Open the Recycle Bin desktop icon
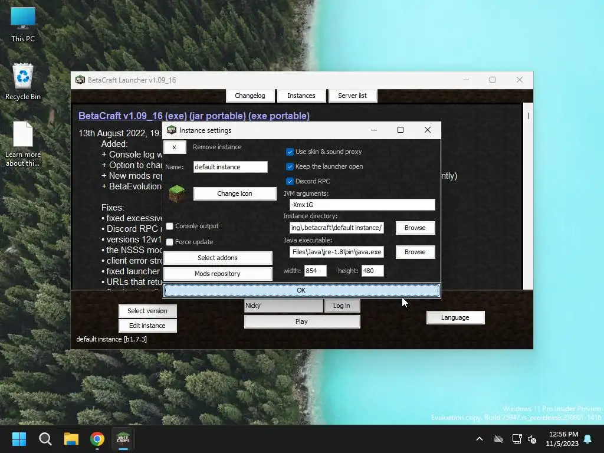Screen dimensions: 604x453 click(x=23, y=81)
